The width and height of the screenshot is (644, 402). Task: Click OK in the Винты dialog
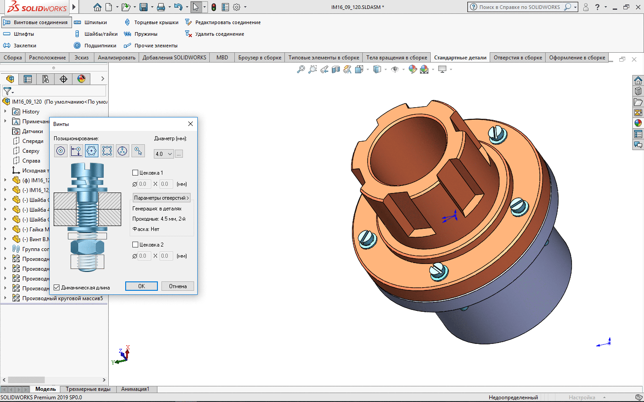pyautogui.click(x=141, y=286)
